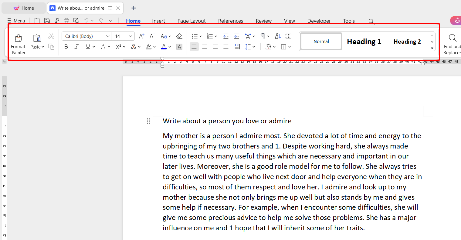Image resolution: width=461 pixels, height=240 pixels.
Task: Expand the styles gallery list
Action: [432, 48]
